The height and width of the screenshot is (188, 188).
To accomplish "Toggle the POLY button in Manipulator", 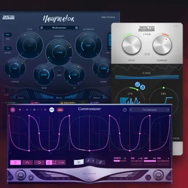I will 8,35.
